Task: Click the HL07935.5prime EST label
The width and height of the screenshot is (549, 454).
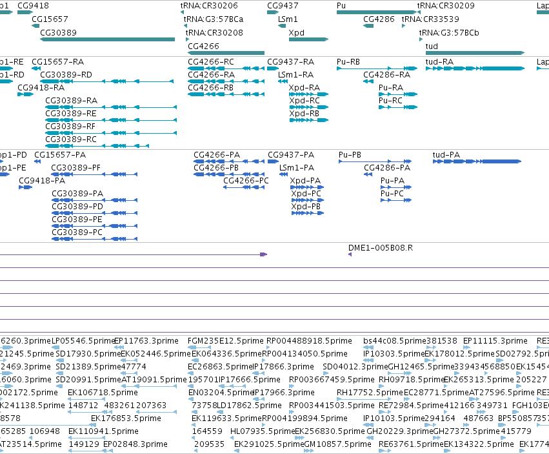Action: point(263,431)
